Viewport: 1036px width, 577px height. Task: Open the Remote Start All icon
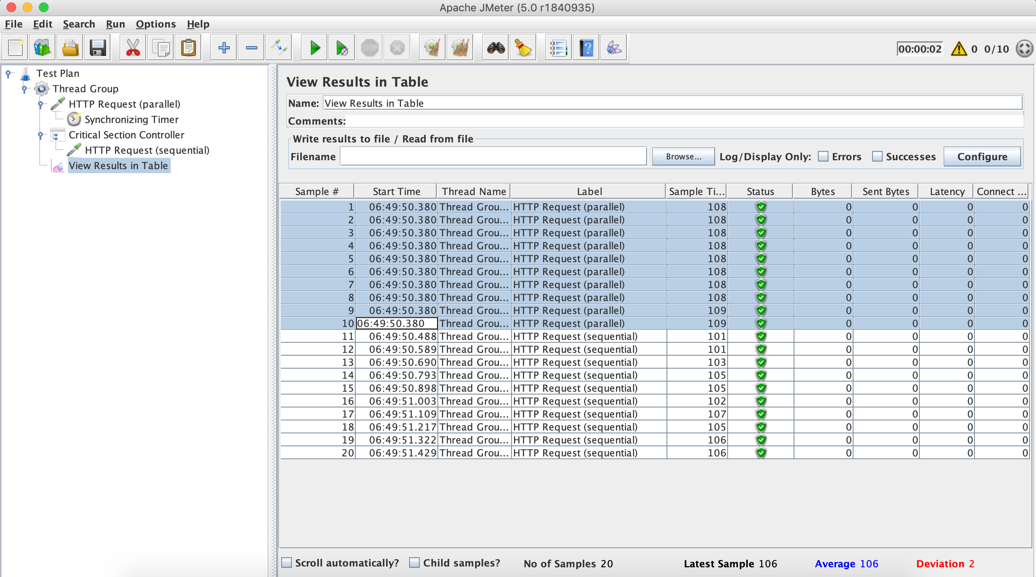coord(342,48)
